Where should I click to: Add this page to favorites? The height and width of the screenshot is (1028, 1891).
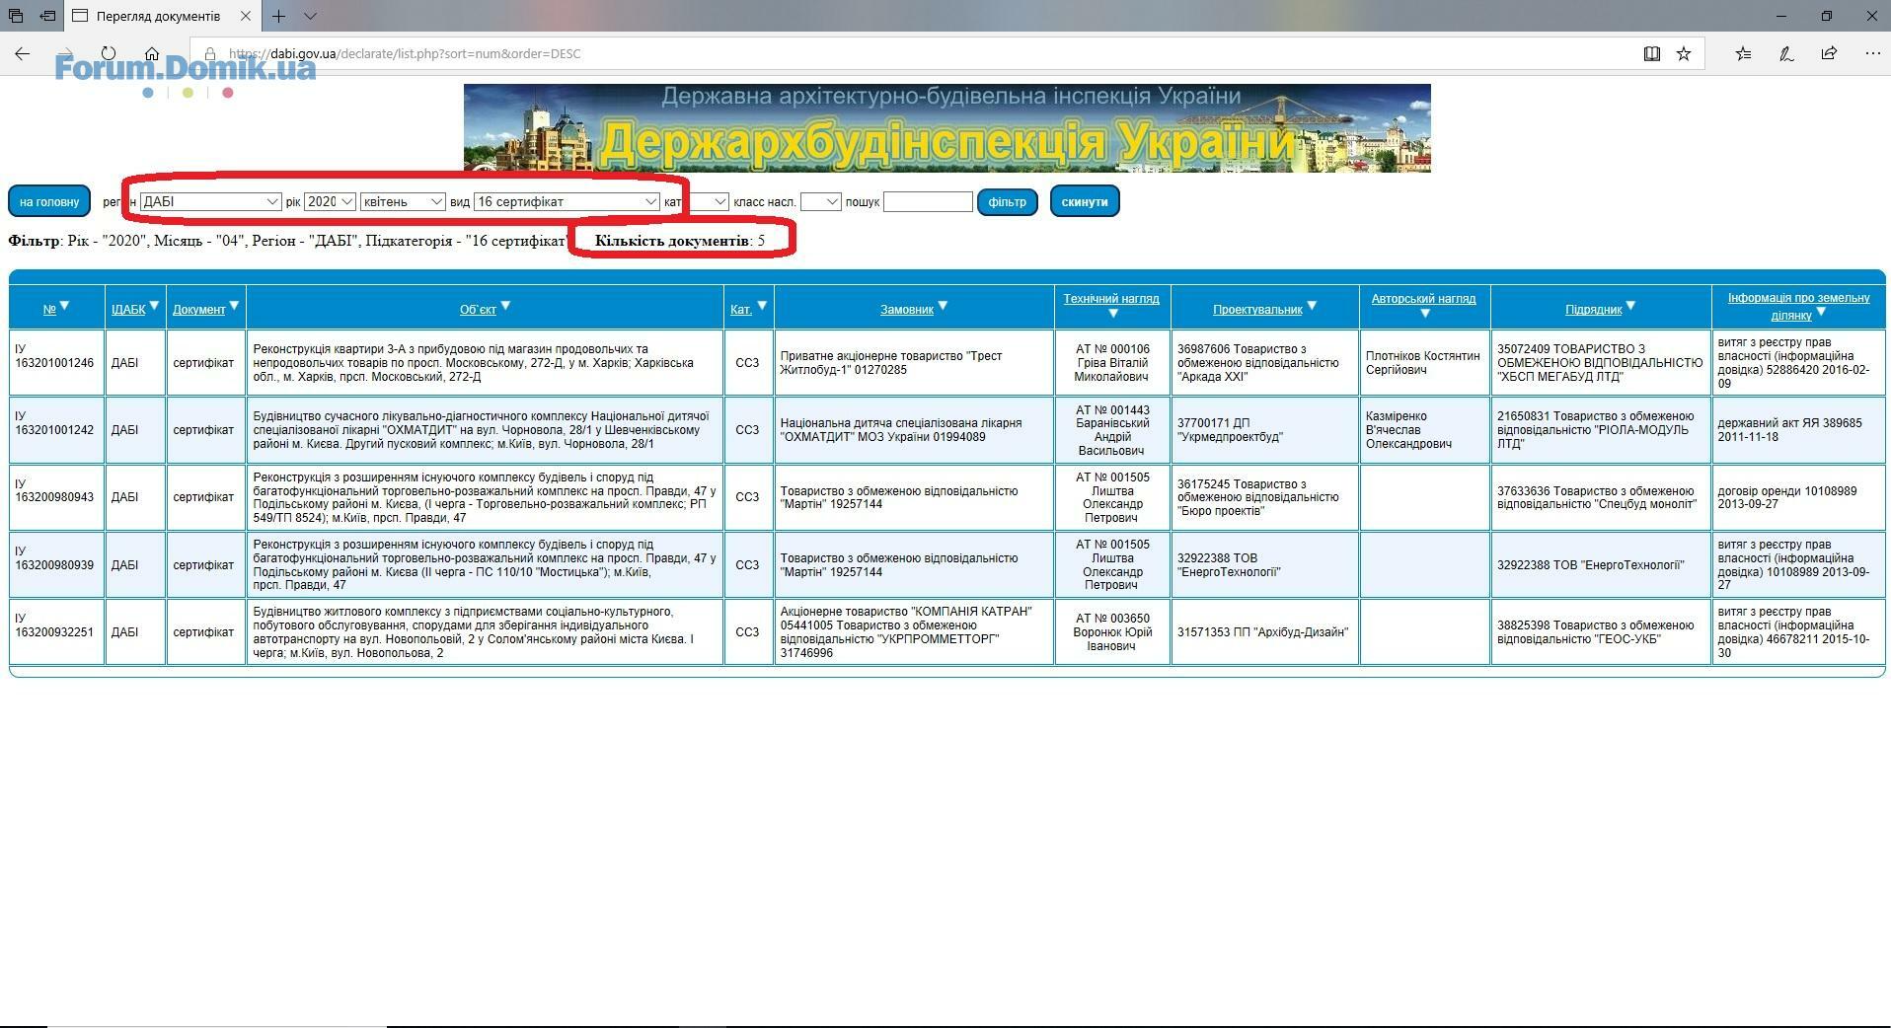1684,53
